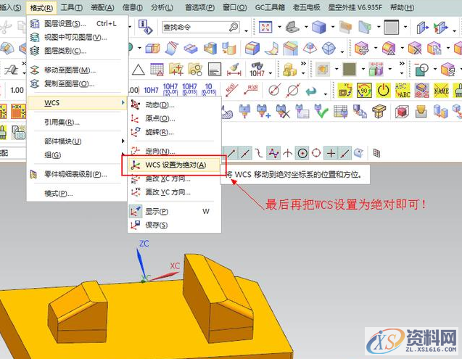Viewport: 462px width, 359px height.
Task: Open the 分析(L) menu
Action: click(x=162, y=8)
